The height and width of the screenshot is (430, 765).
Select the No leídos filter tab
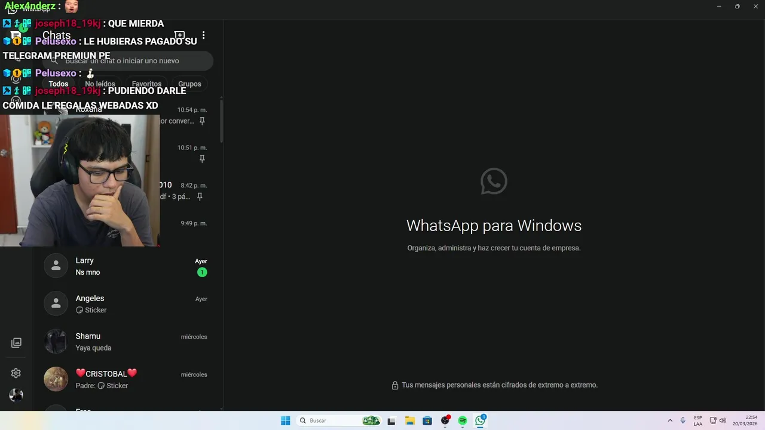(100, 84)
